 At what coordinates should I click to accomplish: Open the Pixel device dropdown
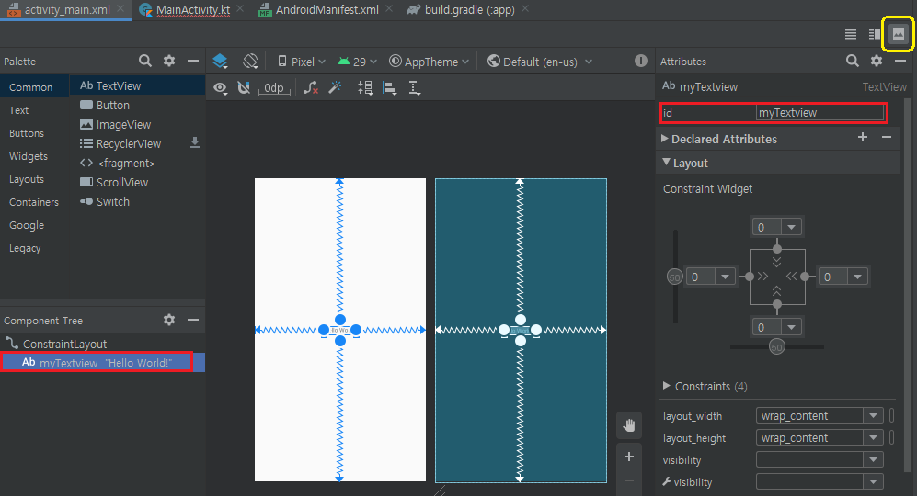pos(302,62)
